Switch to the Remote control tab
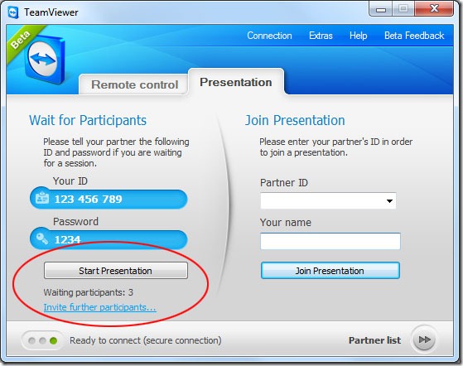Screen dimensions: 463x366 pyautogui.click(x=133, y=84)
